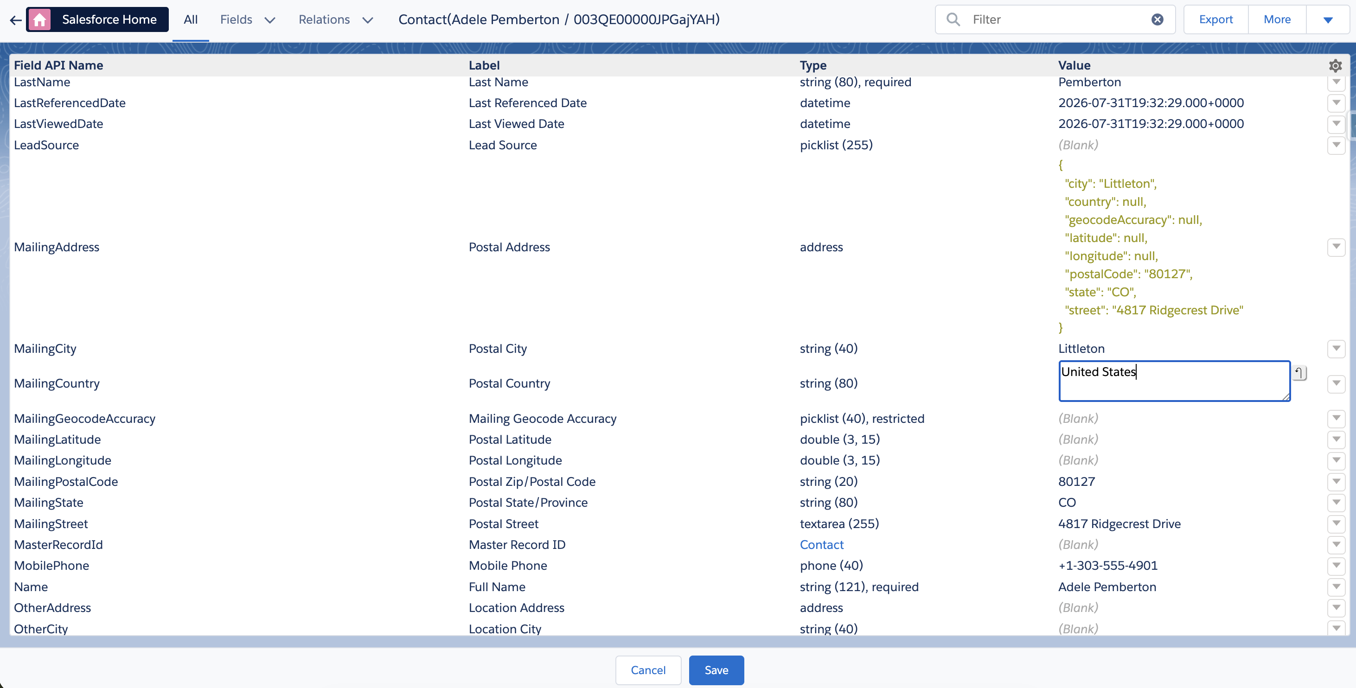Open row menu for MailingPostalCode
Viewport: 1356px width, 688px height.
[1336, 482]
